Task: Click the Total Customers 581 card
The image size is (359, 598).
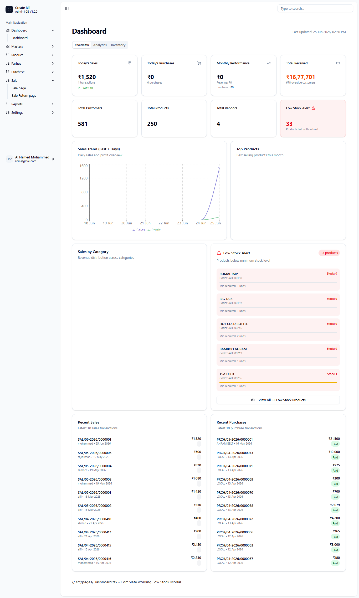Action: (105, 118)
